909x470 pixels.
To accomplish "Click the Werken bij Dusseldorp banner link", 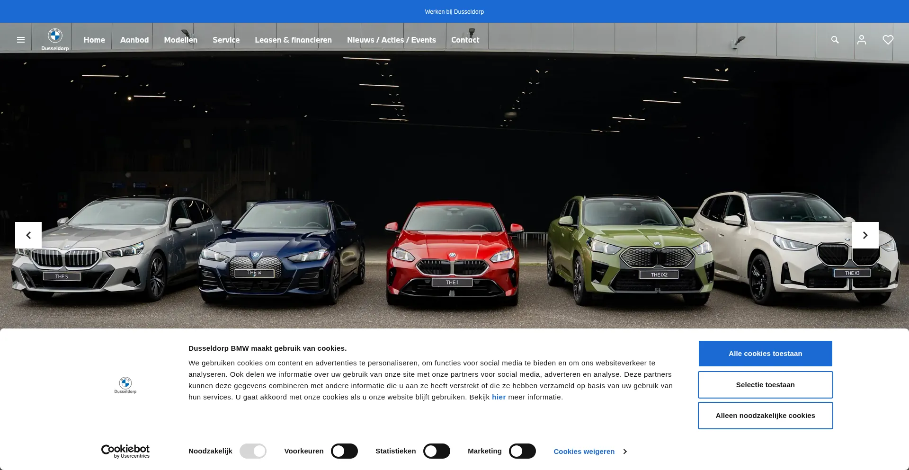I will pos(454,12).
